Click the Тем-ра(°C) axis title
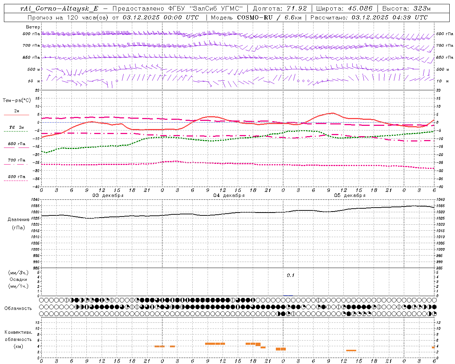The height and width of the screenshot is (364, 455). click(x=17, y=101)
